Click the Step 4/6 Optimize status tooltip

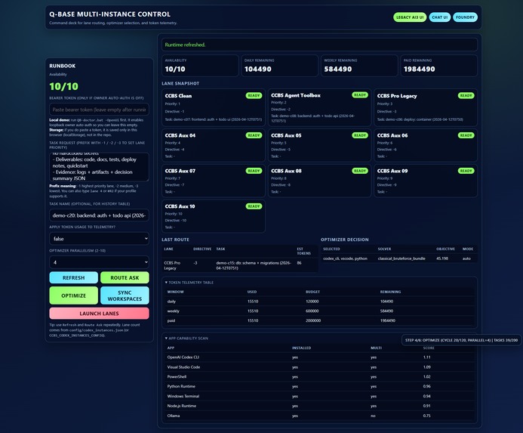[x=461, y=340]
